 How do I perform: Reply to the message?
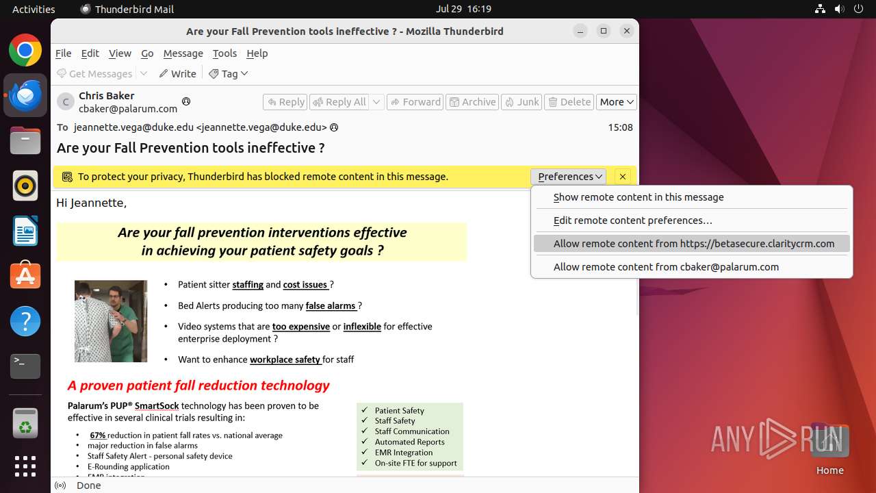click(285, 102)
